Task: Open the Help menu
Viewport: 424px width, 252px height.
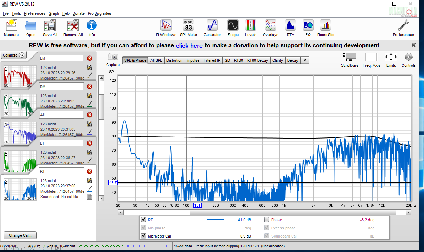Action: pyautogui.click(x=66, y=13)
